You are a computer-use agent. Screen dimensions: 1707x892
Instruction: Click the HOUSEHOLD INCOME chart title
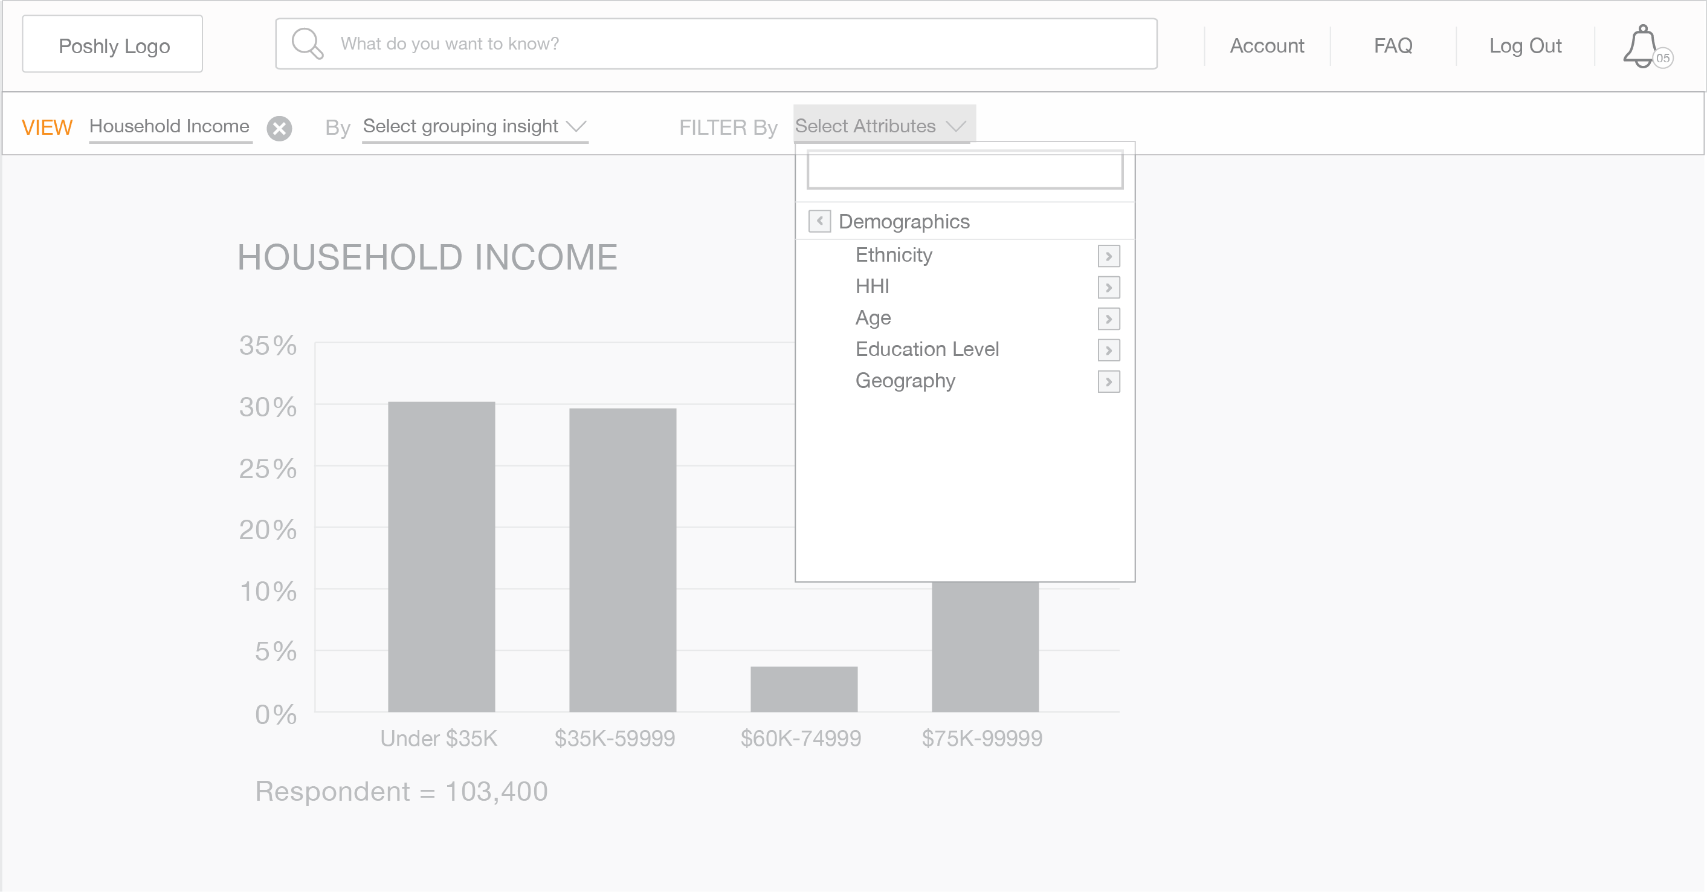click(427, 257)
